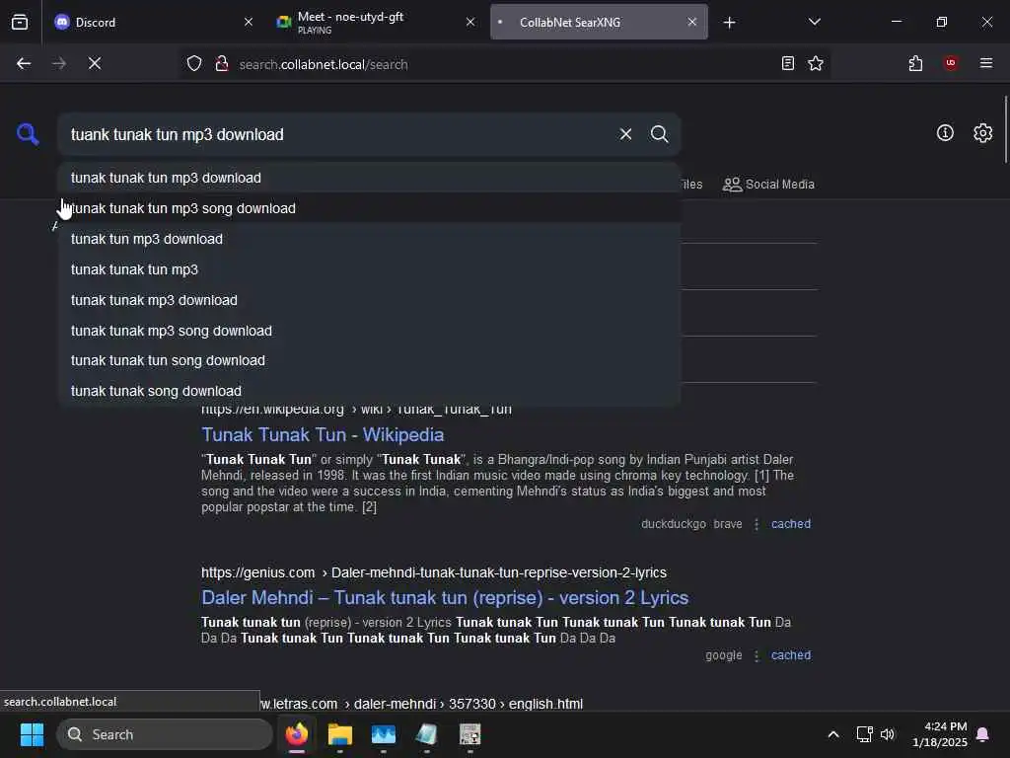Choose suggestion 'tunak tunak tun mp3 download'
Screen dimensions: 1010x758
coord(369,178)
